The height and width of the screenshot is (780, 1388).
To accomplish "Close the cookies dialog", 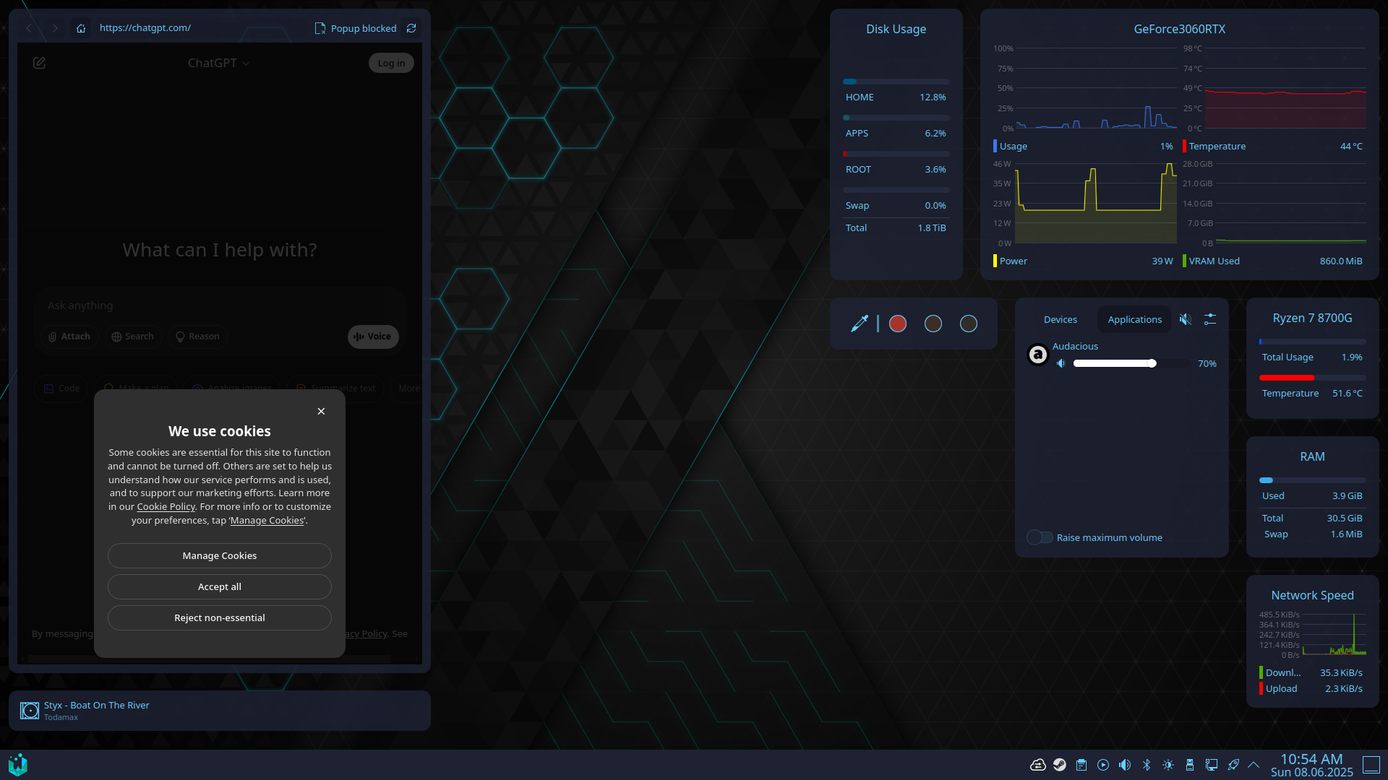I will pyautogui.click(x=321, y=412).
